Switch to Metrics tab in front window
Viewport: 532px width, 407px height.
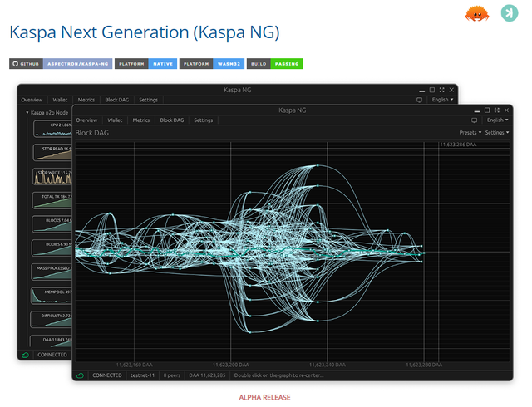point(141,120)
